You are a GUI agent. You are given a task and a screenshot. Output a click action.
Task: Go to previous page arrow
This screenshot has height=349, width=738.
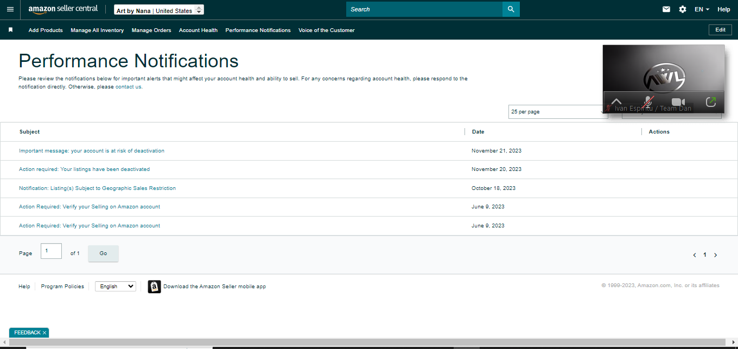695,255
